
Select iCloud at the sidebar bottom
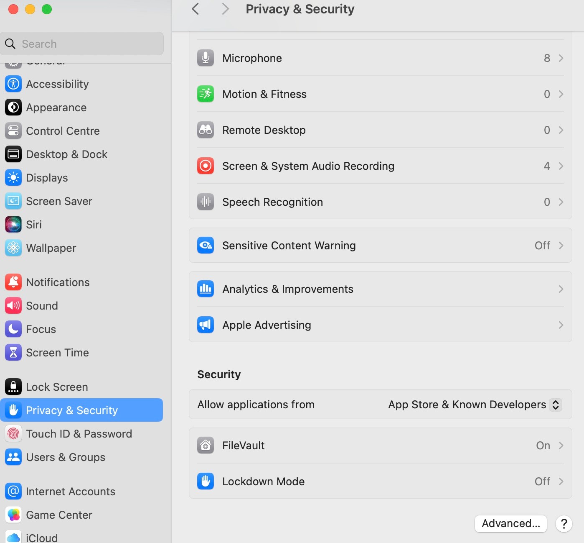pyautogui.click(x=81, y=536)
